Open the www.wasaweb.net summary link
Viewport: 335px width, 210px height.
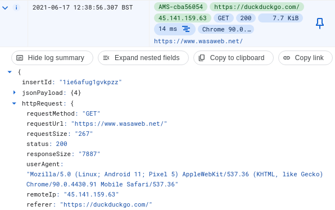click(198, 41)
